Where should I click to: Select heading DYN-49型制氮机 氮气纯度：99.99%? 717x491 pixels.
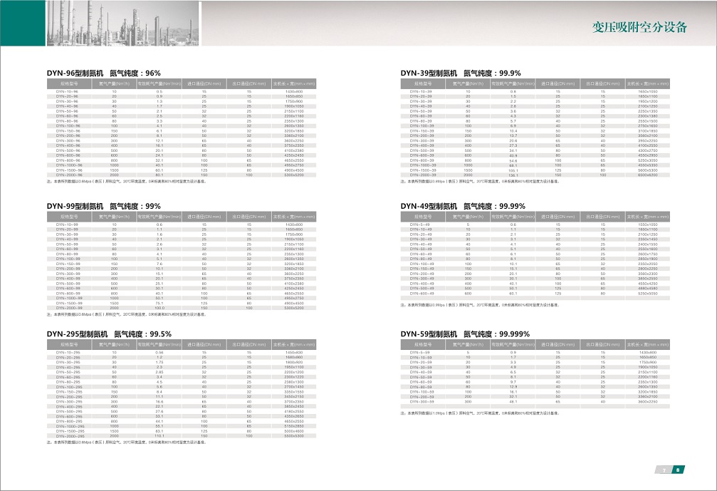(464, 207)
